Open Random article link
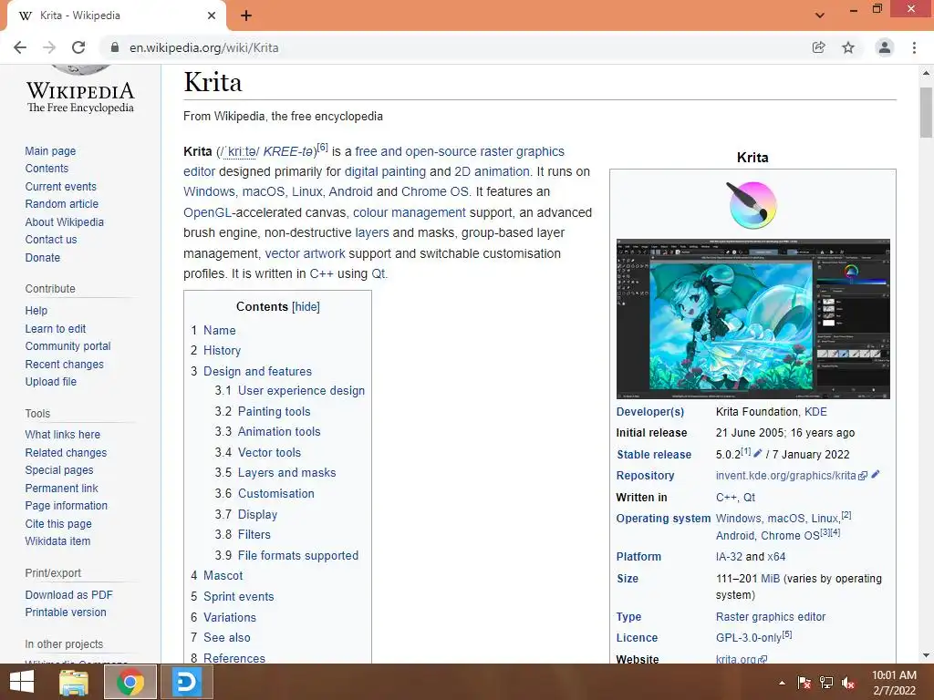This screenshot has height=700, width=934. coord(61,203)
